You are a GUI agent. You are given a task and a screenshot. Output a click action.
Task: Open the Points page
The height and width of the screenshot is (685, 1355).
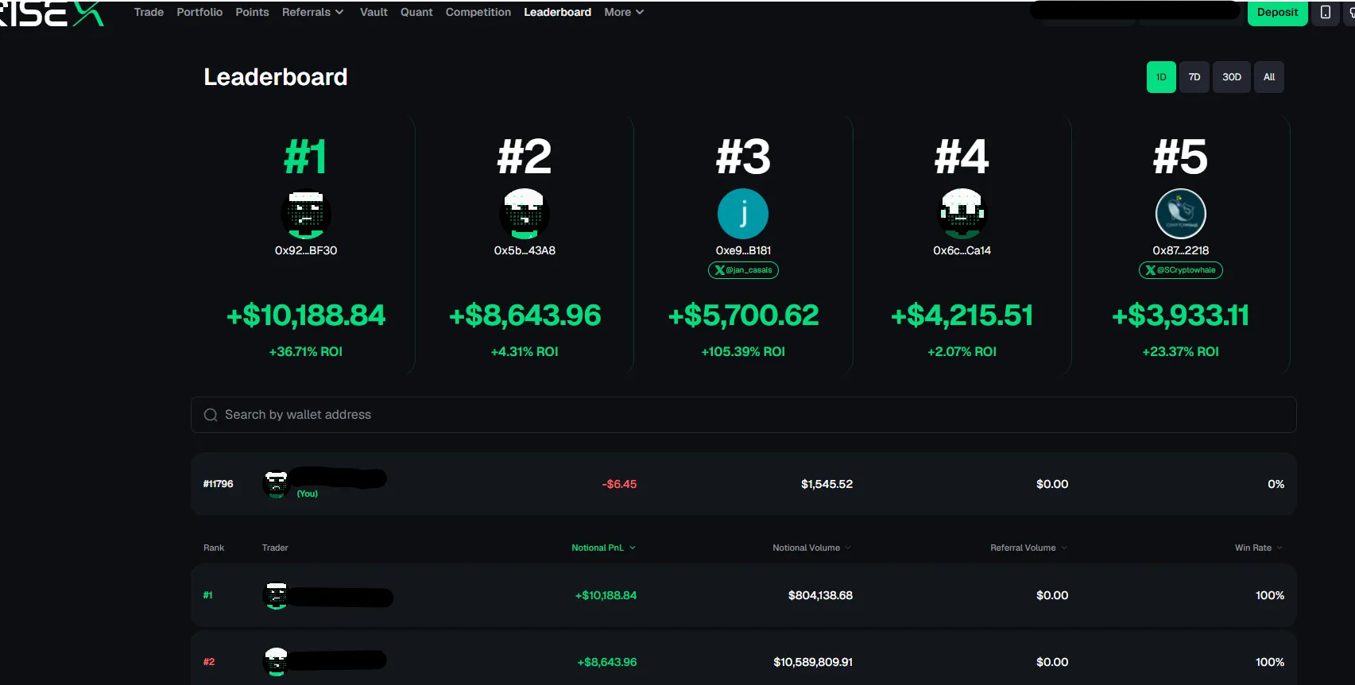[252, 12]
